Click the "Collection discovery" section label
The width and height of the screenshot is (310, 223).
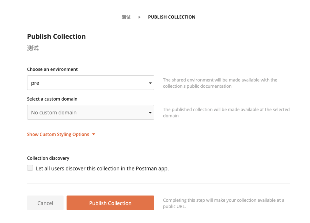[x=48, y=158]
